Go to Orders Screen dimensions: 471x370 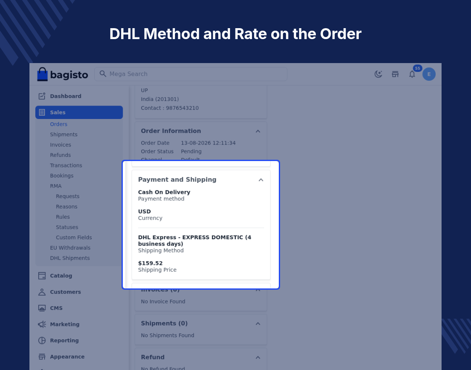tap(58, 124)
